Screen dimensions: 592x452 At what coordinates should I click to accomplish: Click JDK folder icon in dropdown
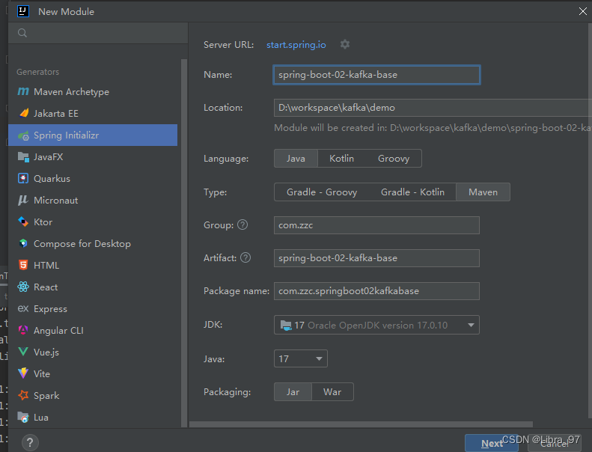(x=285, y=325)
